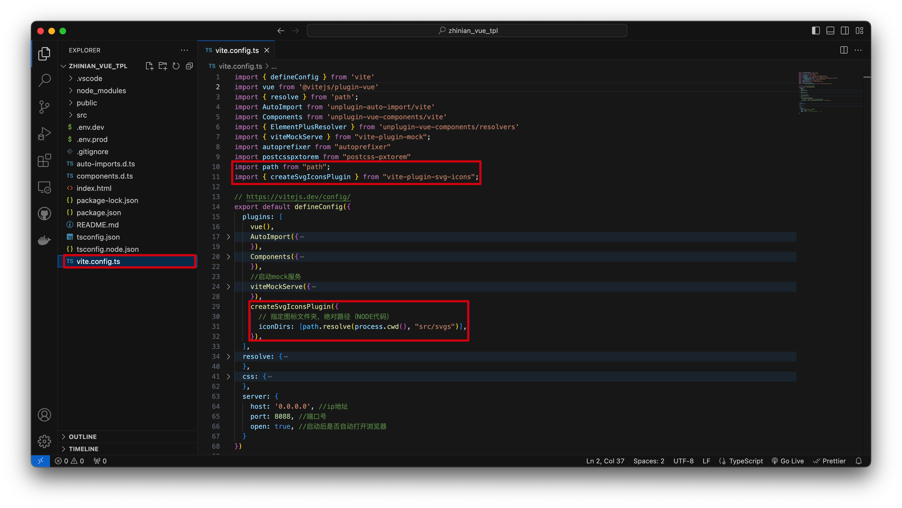Collapse all folders in explorer
Image resolution: width=902 pixels, height=508 pixels.
pyautogui.click(x=189, y=66)
